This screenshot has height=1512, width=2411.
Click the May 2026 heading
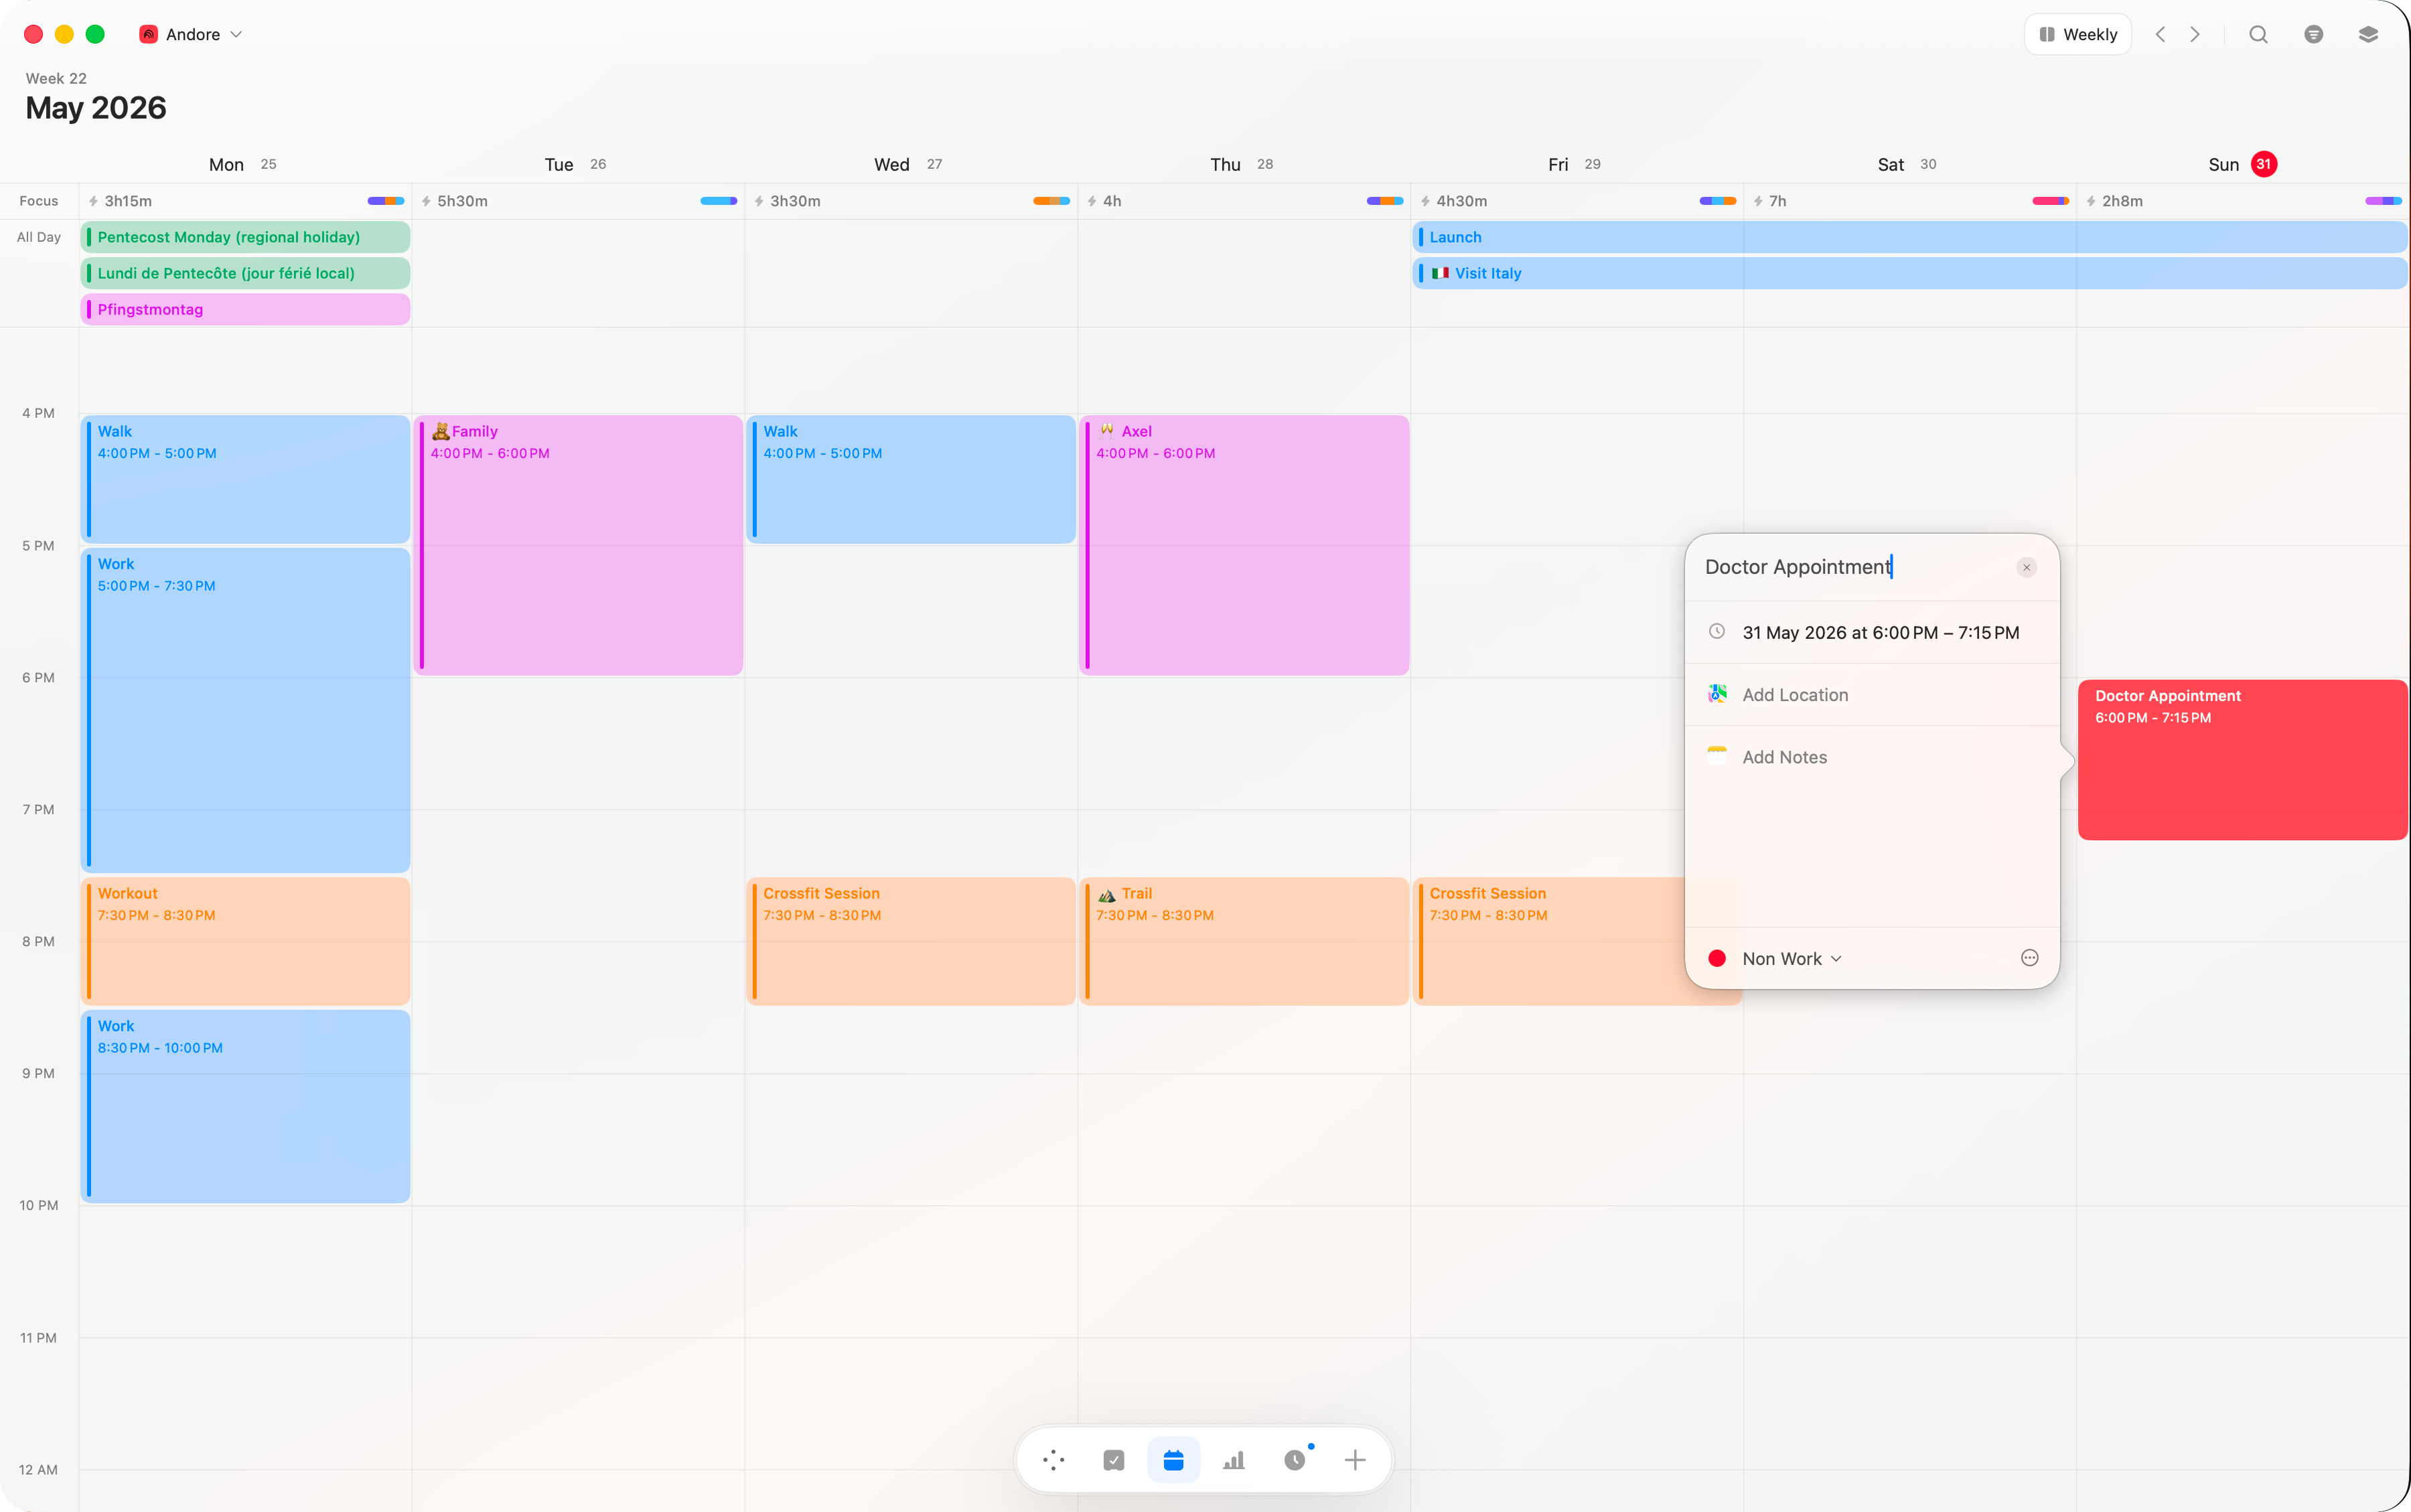96,108
